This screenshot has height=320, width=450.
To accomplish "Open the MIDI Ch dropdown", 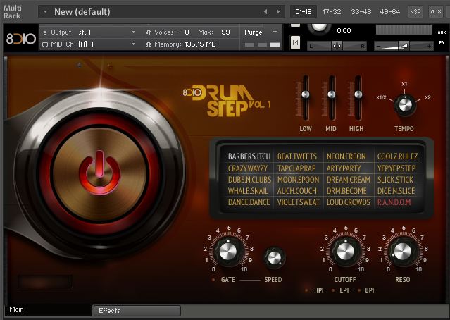I will [x=90, y=44].
